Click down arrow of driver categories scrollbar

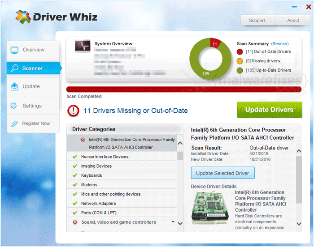coord(180,223)
